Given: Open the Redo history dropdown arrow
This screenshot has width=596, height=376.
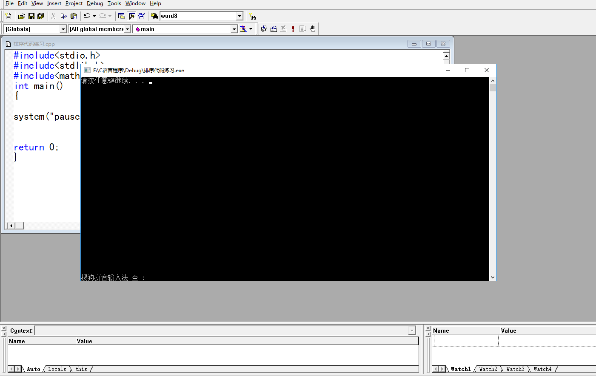Looking at the screenshot, I should (110, 16).
